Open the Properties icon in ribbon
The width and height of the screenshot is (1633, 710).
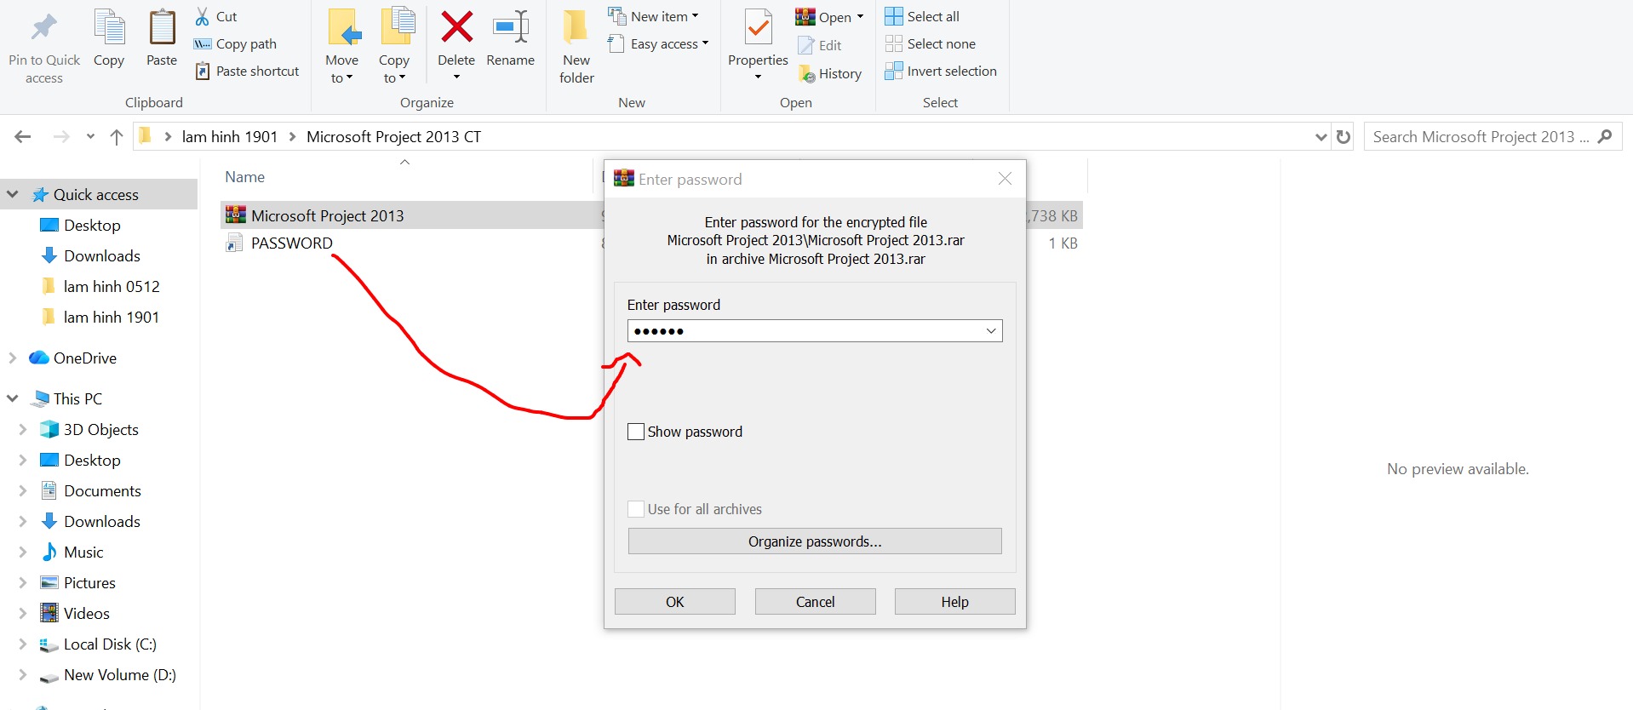758,29
